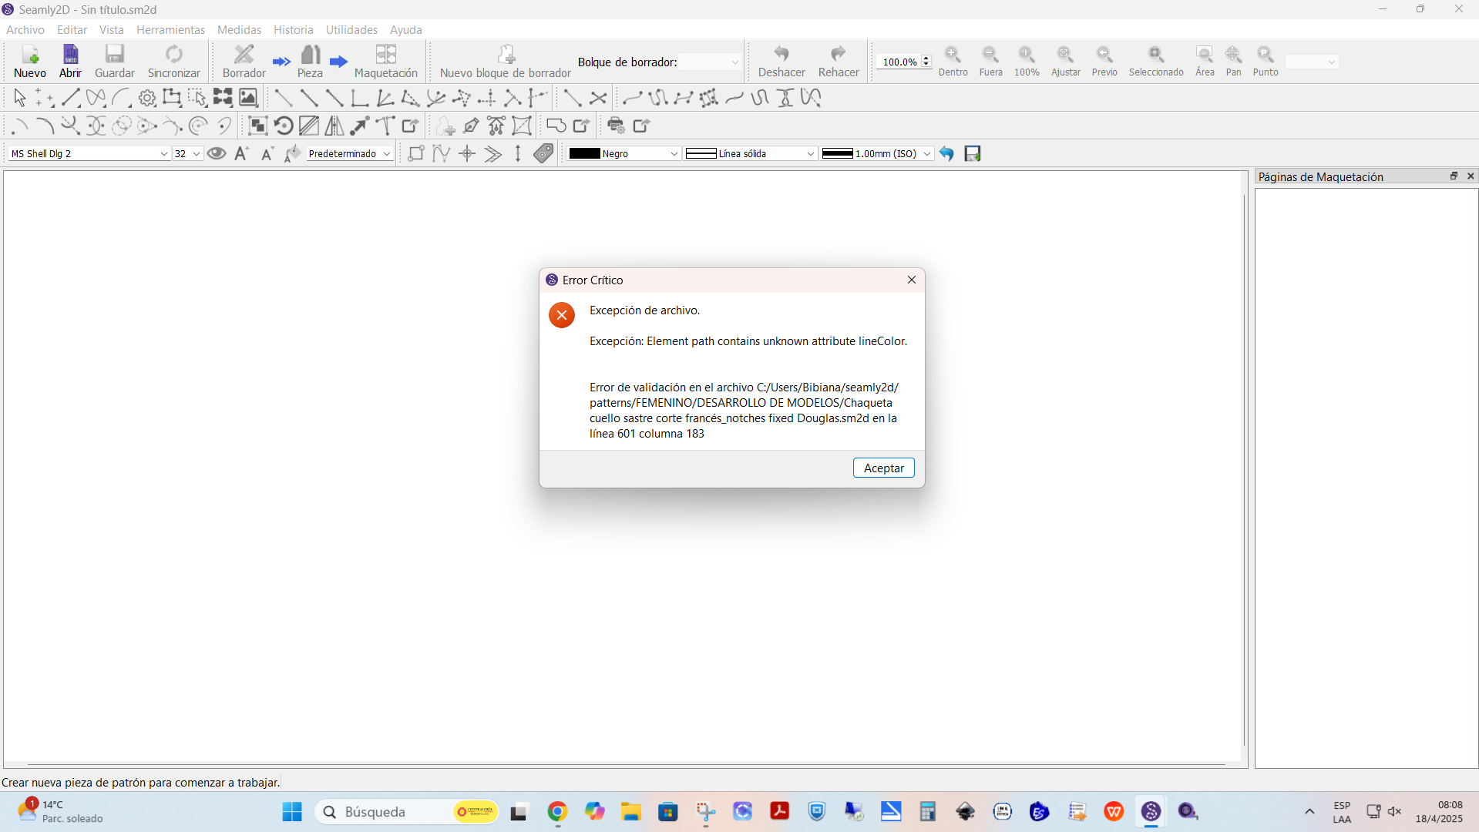Select the rotate tool icon

pos(284,126)
